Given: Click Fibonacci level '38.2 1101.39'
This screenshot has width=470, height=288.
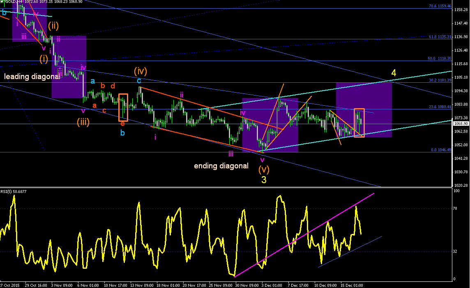Looking at the screenshot, I should pyautogui.click(x=440, y=80).
